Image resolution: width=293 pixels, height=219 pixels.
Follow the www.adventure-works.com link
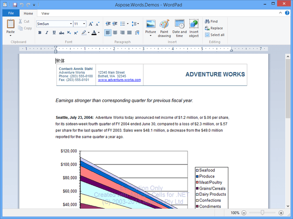tap(119, 80)
